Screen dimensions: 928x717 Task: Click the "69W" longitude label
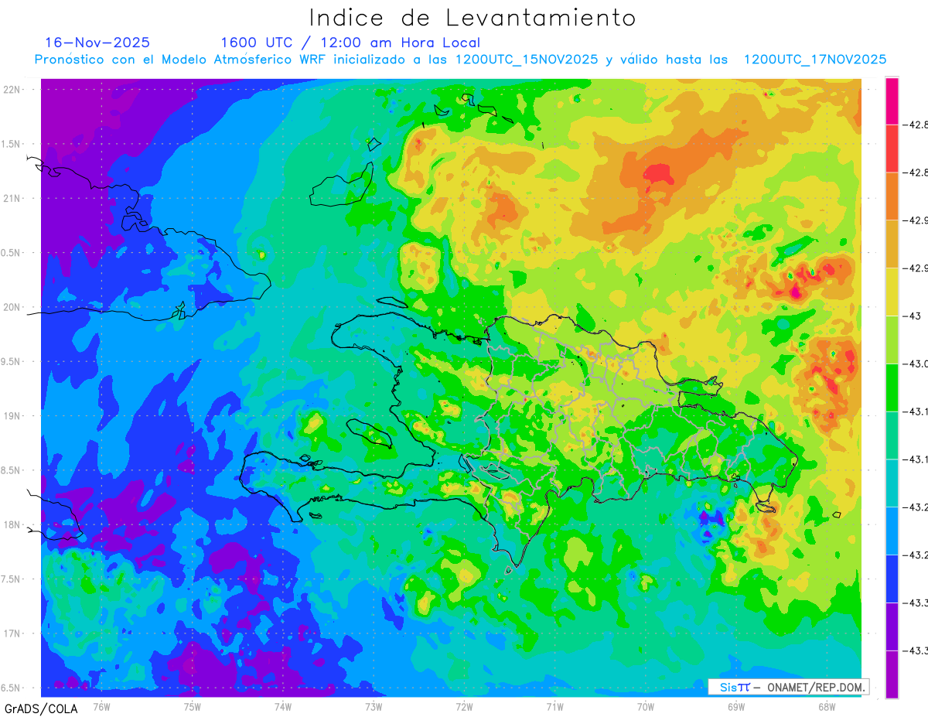click(x=736, y=707)
